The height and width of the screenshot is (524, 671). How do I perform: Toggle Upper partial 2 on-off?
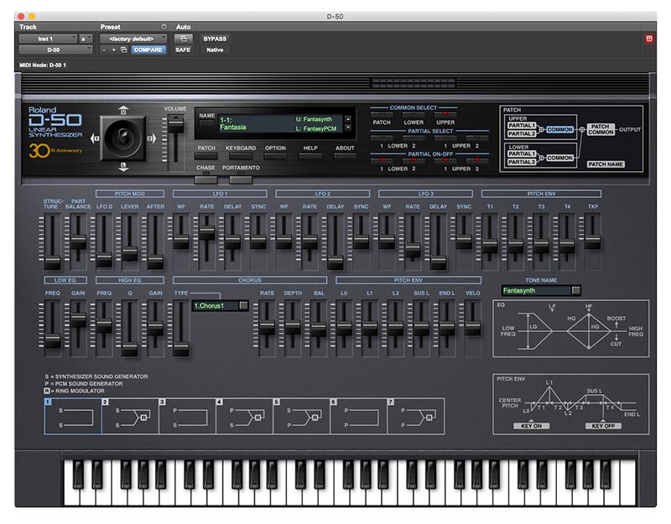pyautogui.click(x=476, y=161)
